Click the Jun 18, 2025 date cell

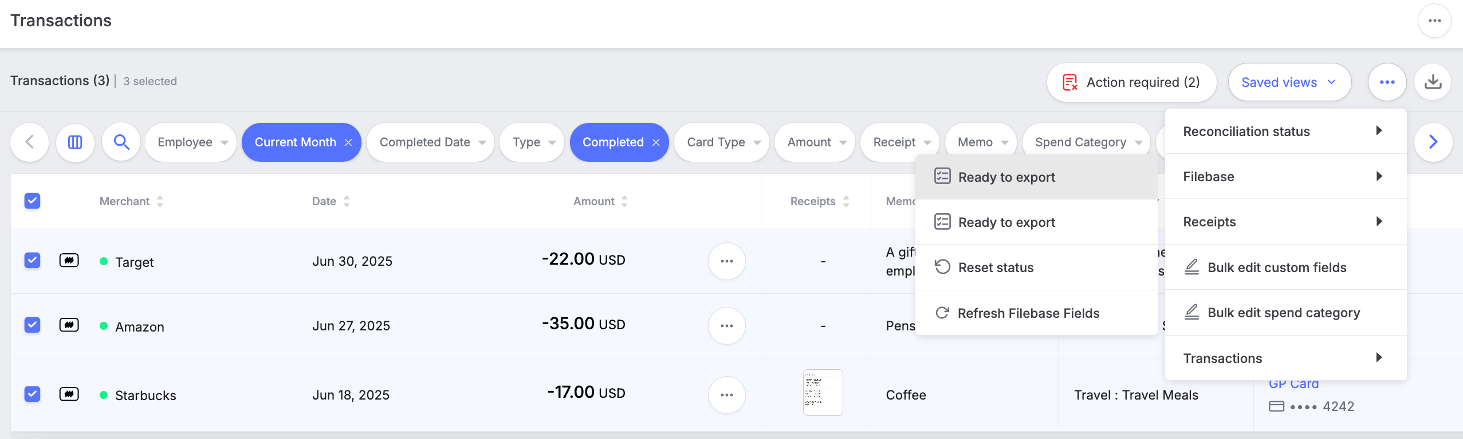tap(351, 395)
